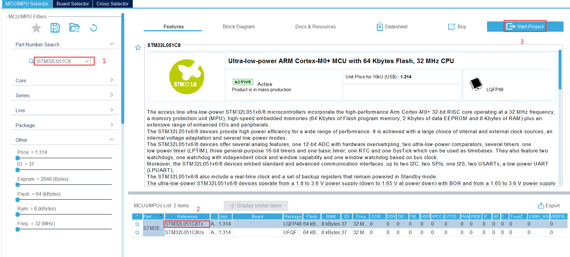The image size is (570, 257).
Task: Sort by Flash column header
Action: (312, 216)
